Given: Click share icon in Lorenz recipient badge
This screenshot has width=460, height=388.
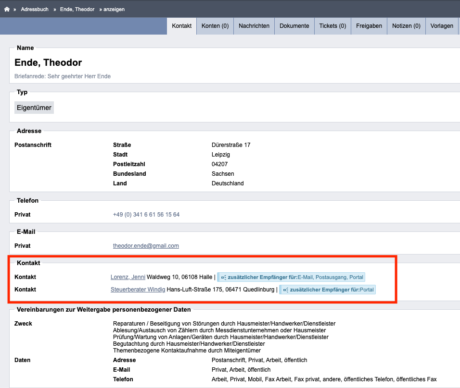Looking at the screenshot, I should 224,277.
